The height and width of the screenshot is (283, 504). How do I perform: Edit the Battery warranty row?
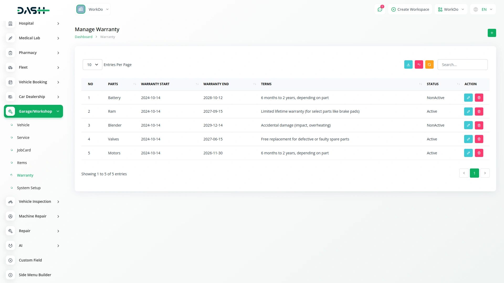click(x=468, y=97)
